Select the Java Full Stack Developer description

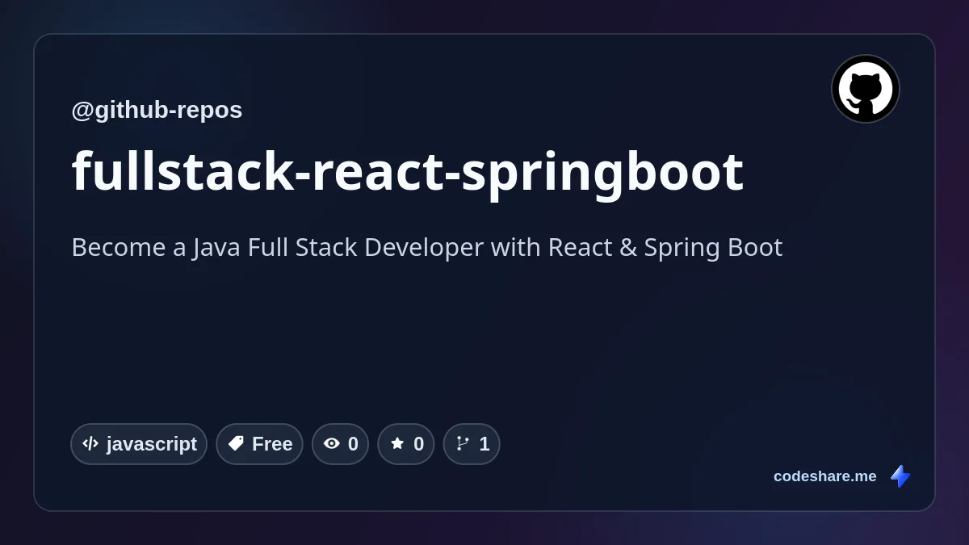[427, 247]
